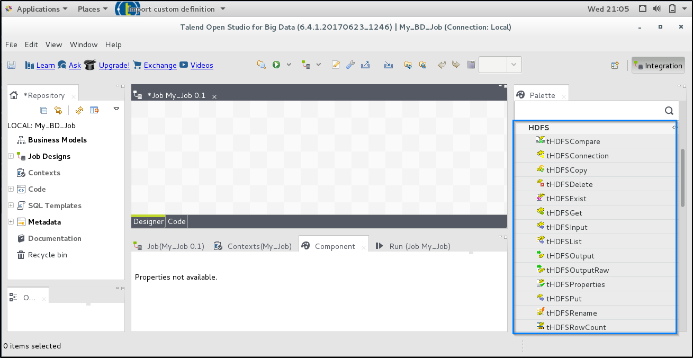Viewport: 693px width, 358px height.
Task: Open the Window menu
Action: [84, 44]
